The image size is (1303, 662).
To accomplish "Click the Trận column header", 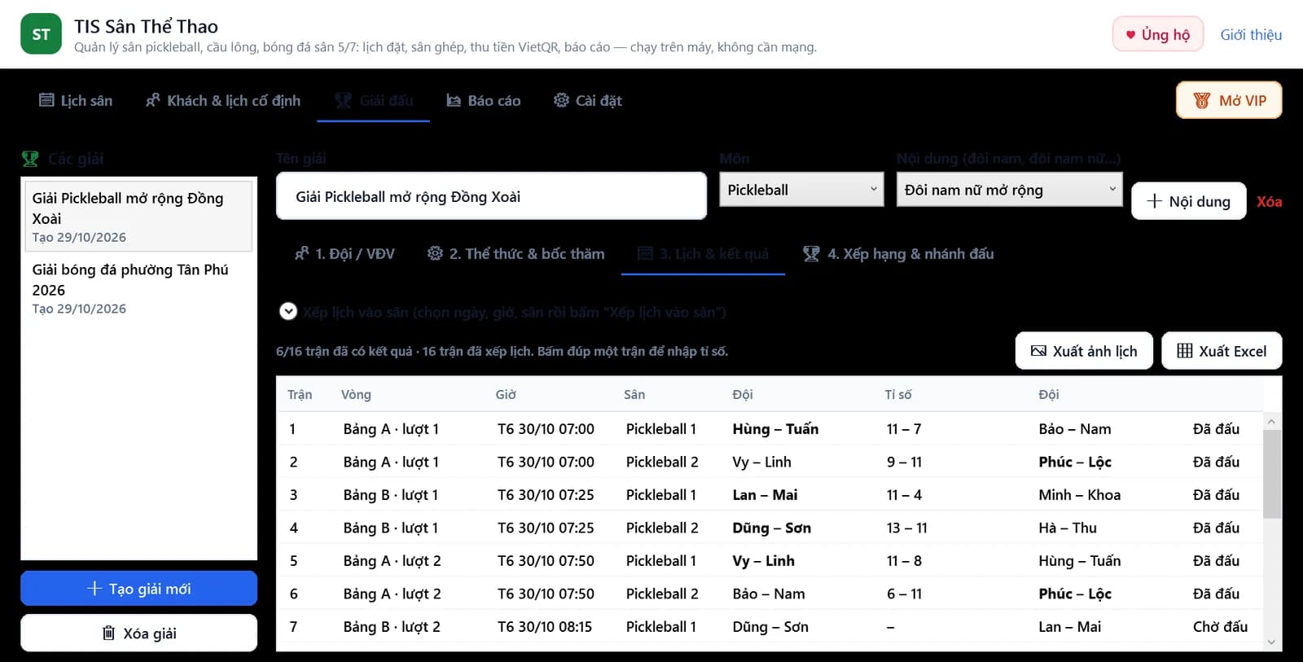I will (x=300, y=394).
